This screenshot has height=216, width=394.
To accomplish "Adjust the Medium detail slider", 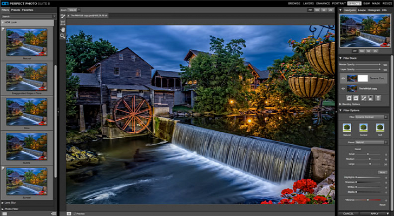I will pyautogui.click(x=368, y=159).
